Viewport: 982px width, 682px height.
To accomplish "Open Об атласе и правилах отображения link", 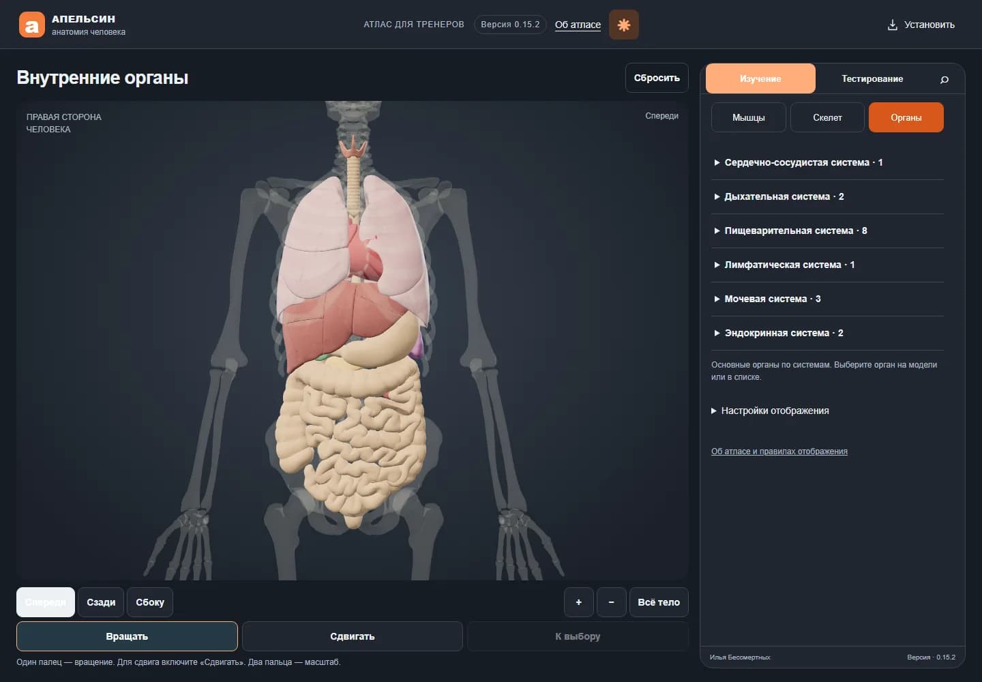I will [x=779, y=451].
